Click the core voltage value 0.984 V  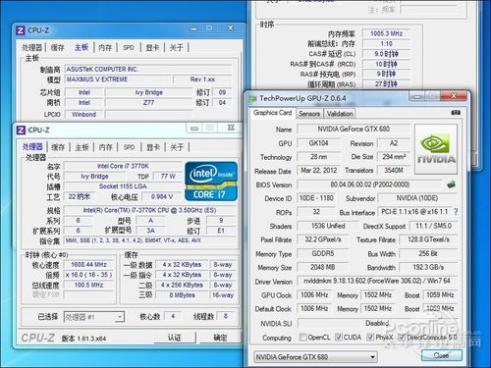pos(162,196)
